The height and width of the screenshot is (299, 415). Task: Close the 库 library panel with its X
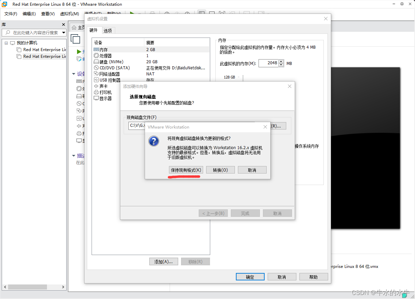(64, 24)
